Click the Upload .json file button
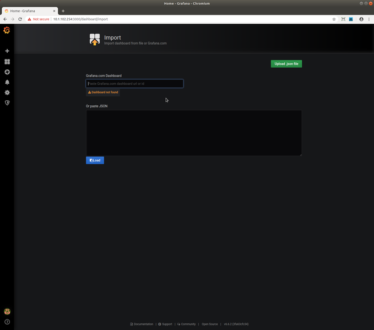Image resolution: width=374 pixels, height=330 pixels. click(286, 64)
